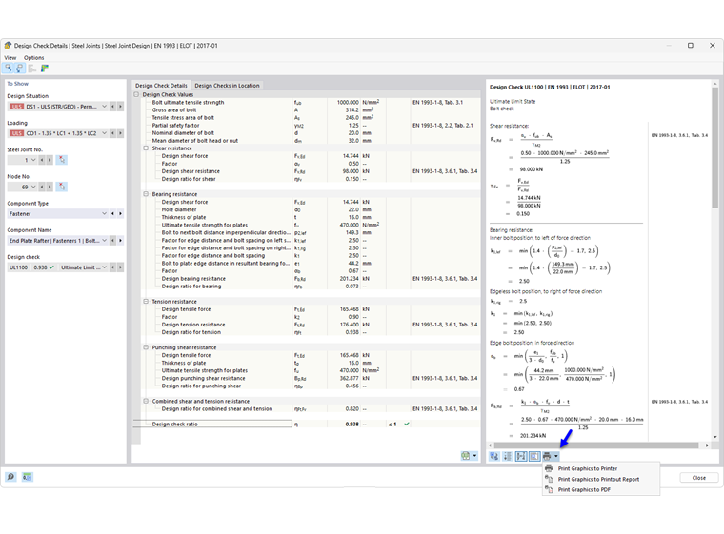Go to next Design Situation
The width and height of the screenshot is (724, 534).
click(x=121, y=107)
